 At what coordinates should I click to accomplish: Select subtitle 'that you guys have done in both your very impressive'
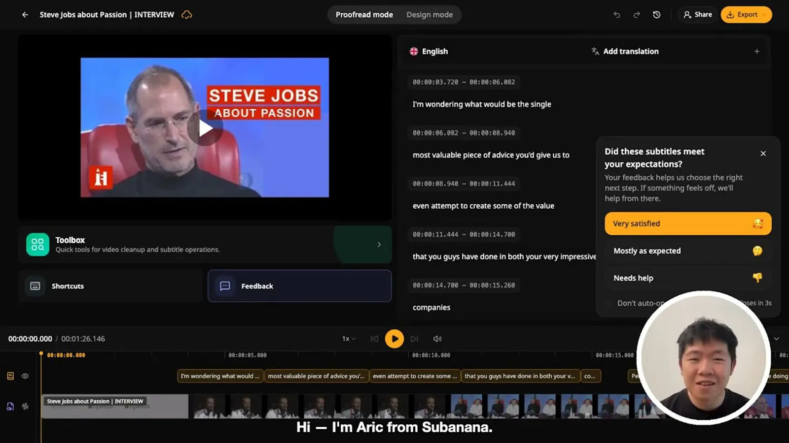(x=504, y=256)
